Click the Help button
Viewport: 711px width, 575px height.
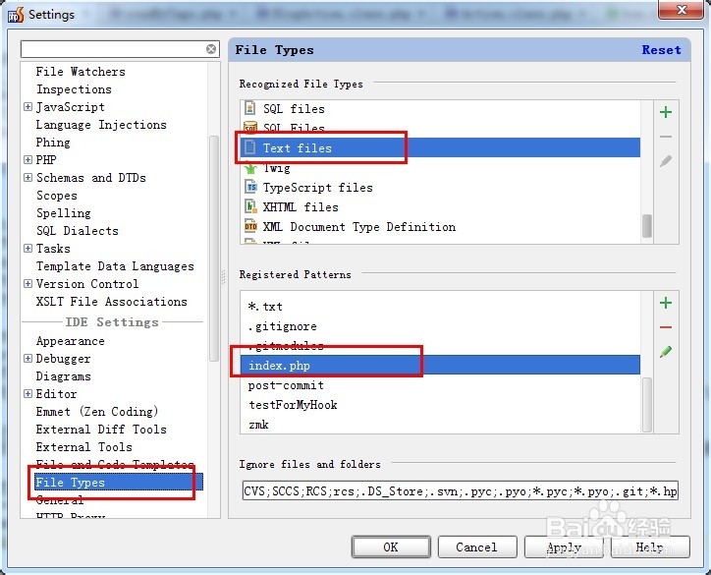(x=650, y=547)
